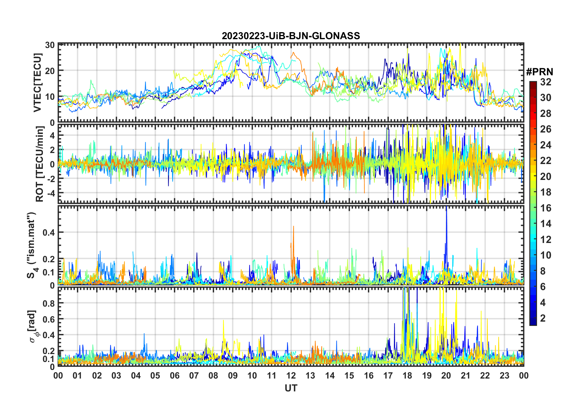Select UT axis tick label 15

coord(349,376)
